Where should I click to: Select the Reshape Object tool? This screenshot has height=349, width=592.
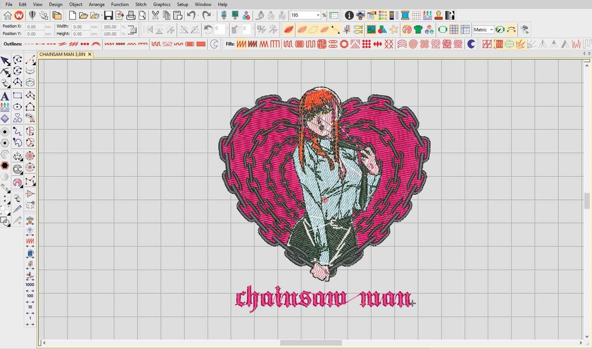[5, 72]
